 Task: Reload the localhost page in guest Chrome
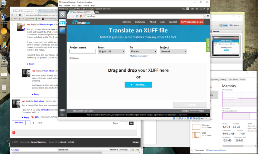tap(77, 16)
